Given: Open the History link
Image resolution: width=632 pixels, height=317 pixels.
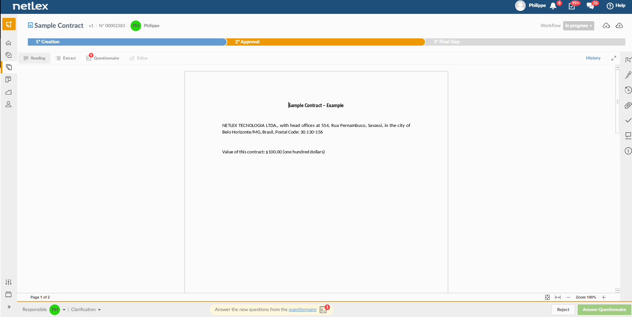Looking at the screenshot, I should click(x=593, y=58).
